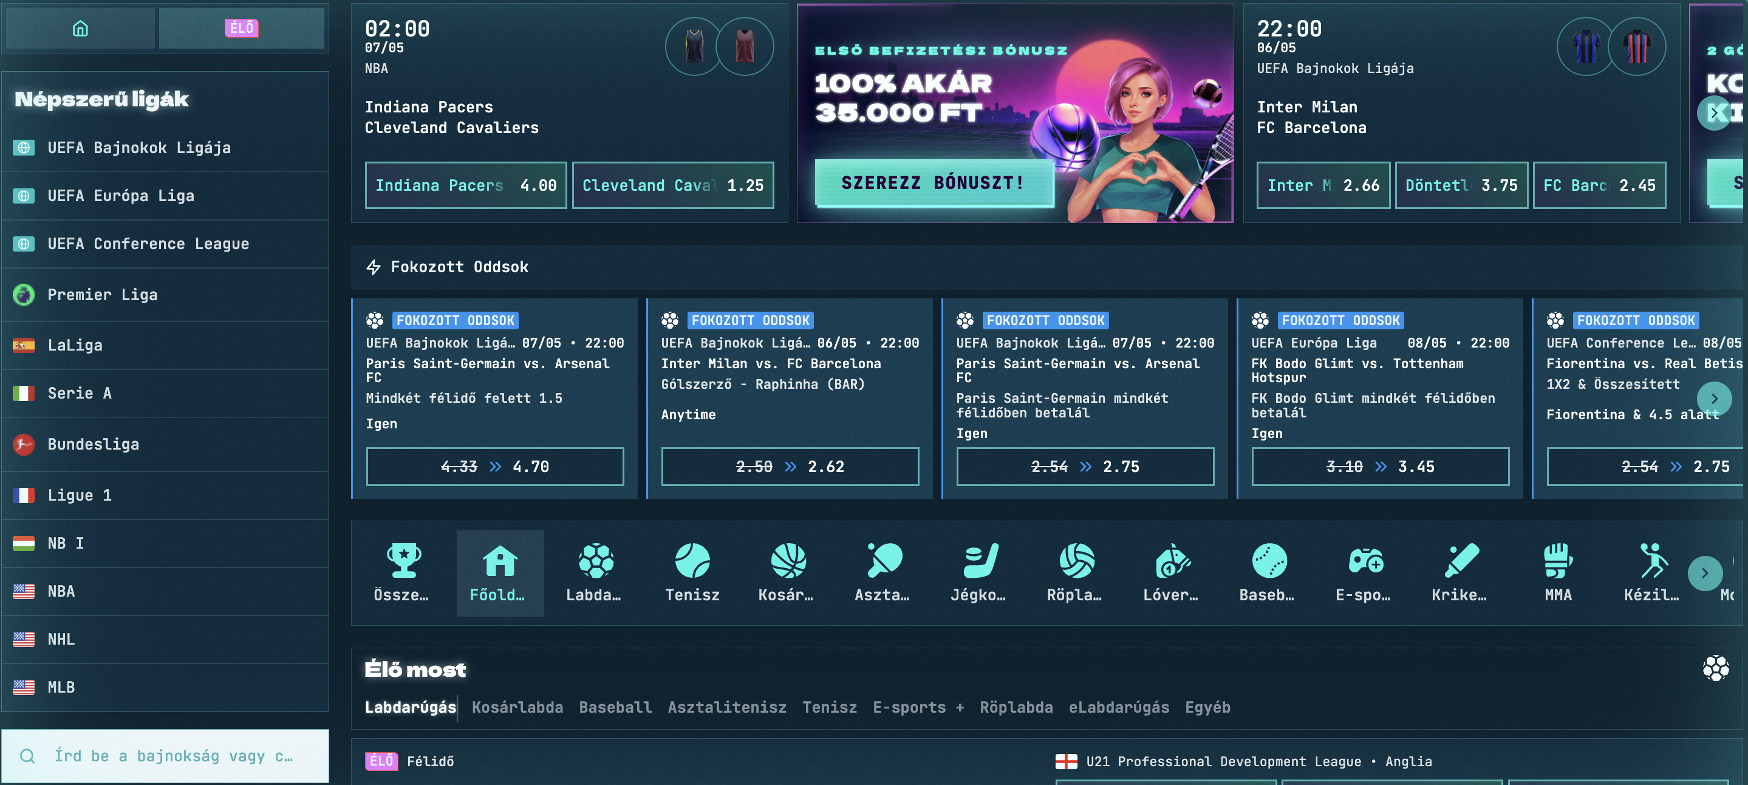This screenshot has height=785, width=1748.
Task: Select the Kézil... handball icon
Action: tap(1654, 573)
